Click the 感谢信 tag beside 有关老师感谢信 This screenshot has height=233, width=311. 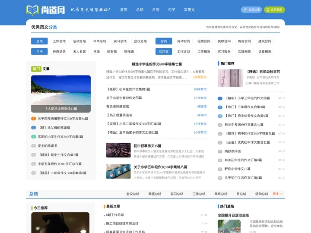pyautogui.click(x=202, y=107)
